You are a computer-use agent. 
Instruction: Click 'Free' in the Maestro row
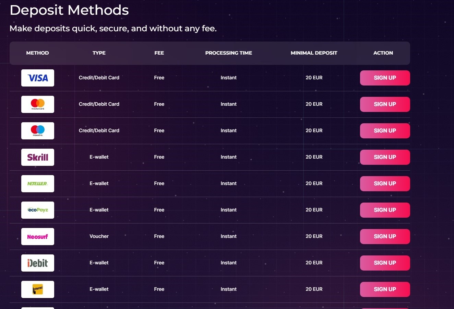(x=159, y=130)
